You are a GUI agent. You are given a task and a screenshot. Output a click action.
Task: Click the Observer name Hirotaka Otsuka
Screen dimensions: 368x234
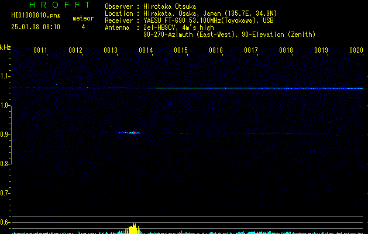pos(170,6)
